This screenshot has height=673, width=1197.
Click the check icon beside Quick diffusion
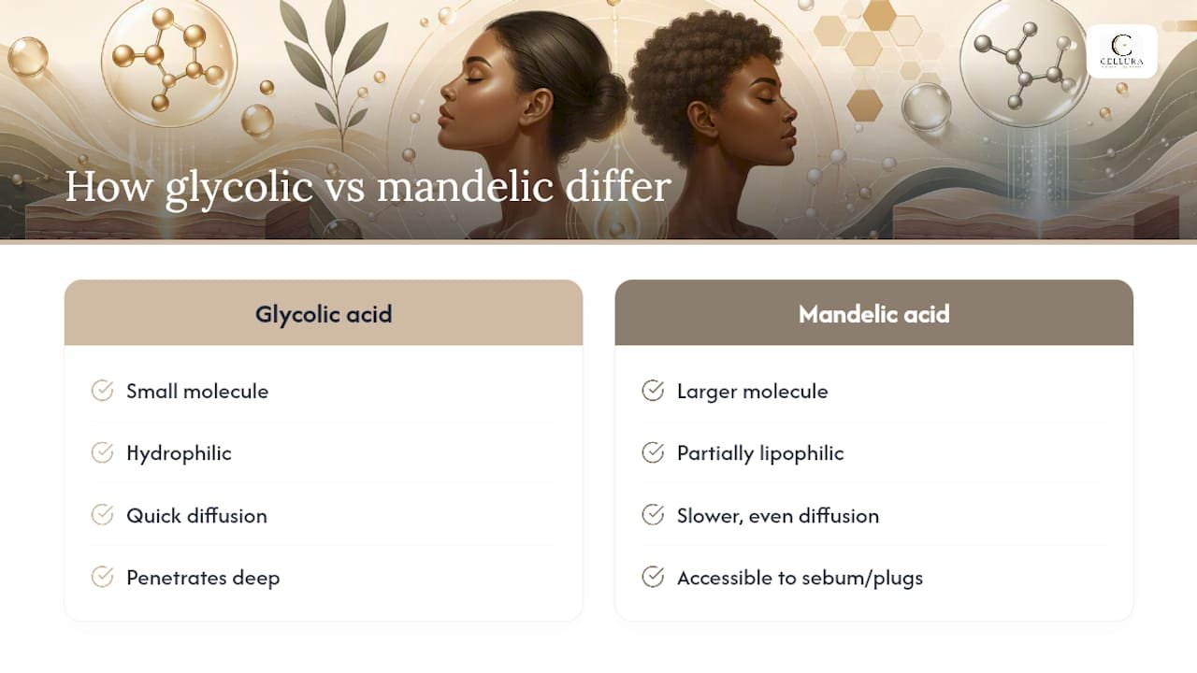[102, 515]
